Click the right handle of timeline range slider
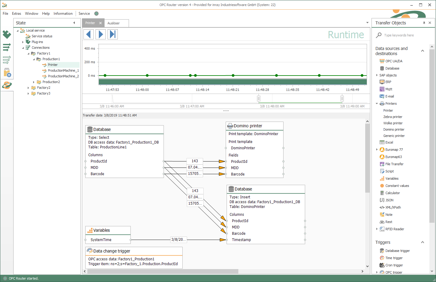Viewport: 436px width, 282px height. [x=342, y=98]
